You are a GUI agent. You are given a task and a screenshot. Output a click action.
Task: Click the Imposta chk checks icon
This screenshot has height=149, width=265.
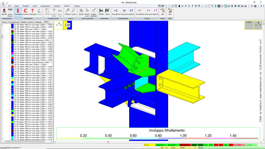pos(4,12)
